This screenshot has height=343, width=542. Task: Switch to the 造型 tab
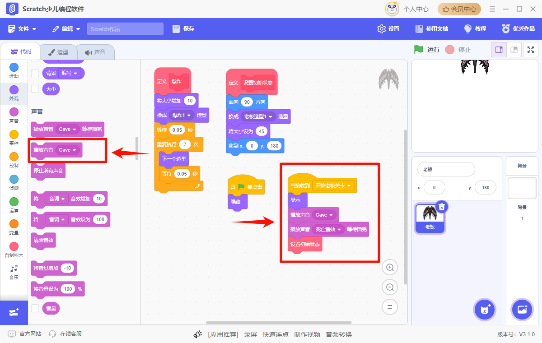click(58, 52)
